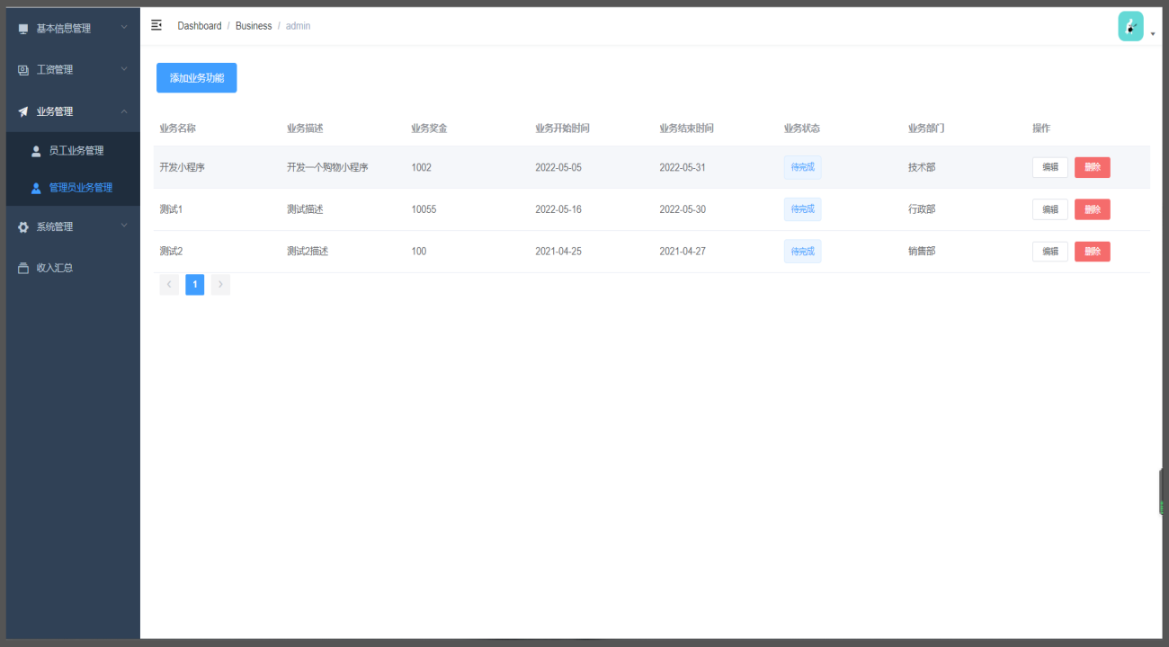The width and height of the screenshot is (1169, 647).
Task: Click the 开发小程序 name cell
Action: (x=183, y=167)
